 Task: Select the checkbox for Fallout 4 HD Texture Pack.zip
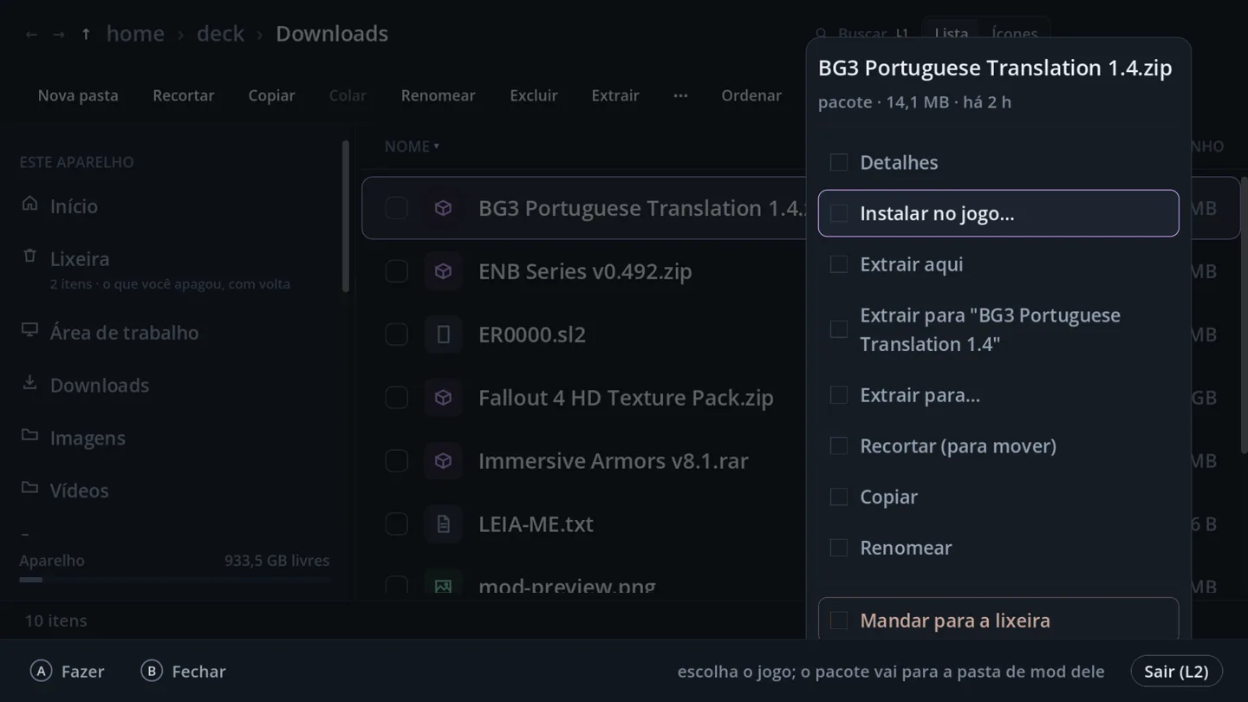[x=396, y=398]
